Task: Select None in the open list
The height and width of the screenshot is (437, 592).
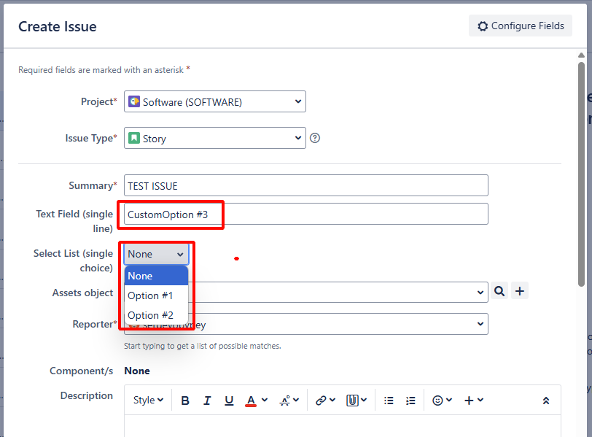Action: pyautogui.click(x=156, y=276)
